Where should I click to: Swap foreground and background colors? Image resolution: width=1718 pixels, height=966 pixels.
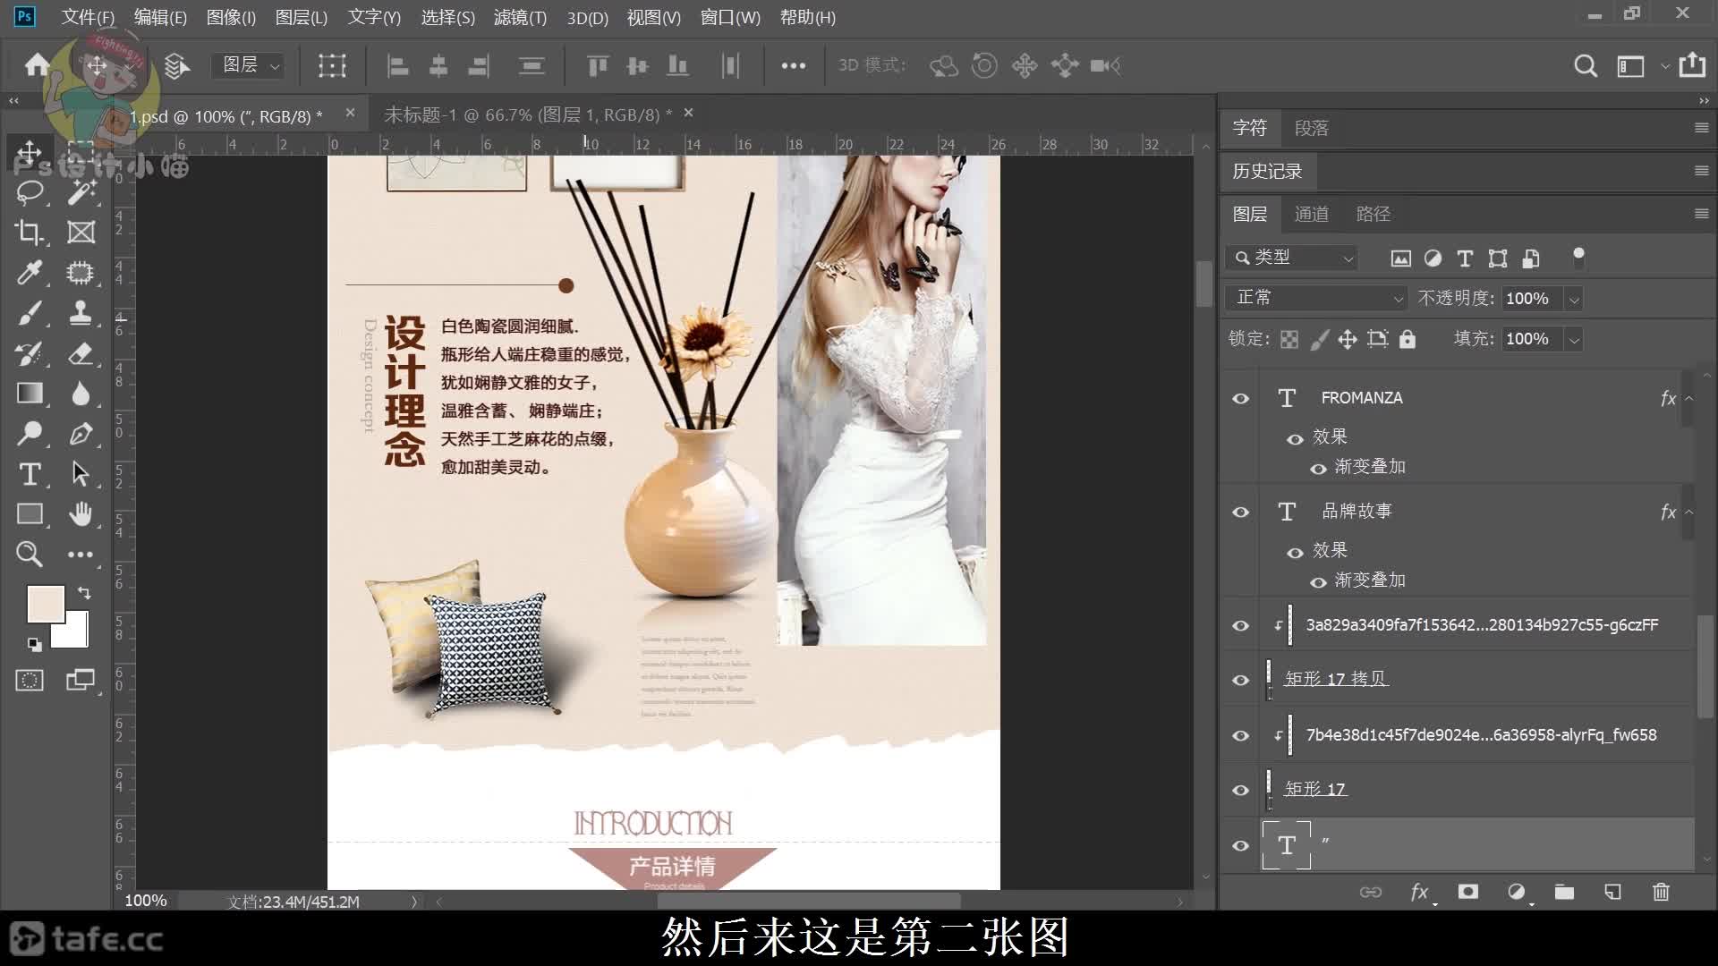(x=84, y=593)
